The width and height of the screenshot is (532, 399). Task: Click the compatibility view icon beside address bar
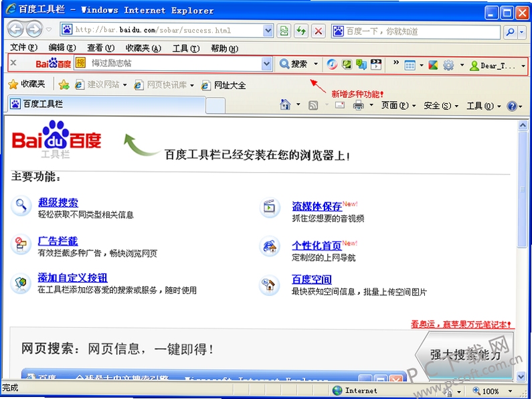(x=284, y=31)
